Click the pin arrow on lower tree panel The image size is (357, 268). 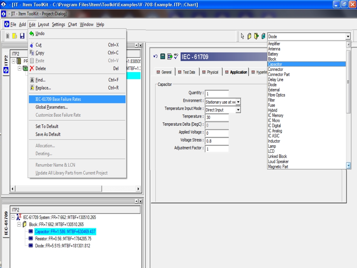coord(136,201)
